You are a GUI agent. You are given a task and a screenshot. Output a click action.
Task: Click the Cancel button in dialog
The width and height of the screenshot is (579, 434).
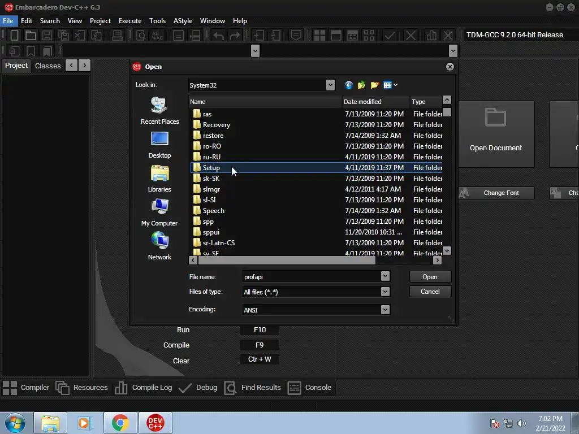[430, 292]
